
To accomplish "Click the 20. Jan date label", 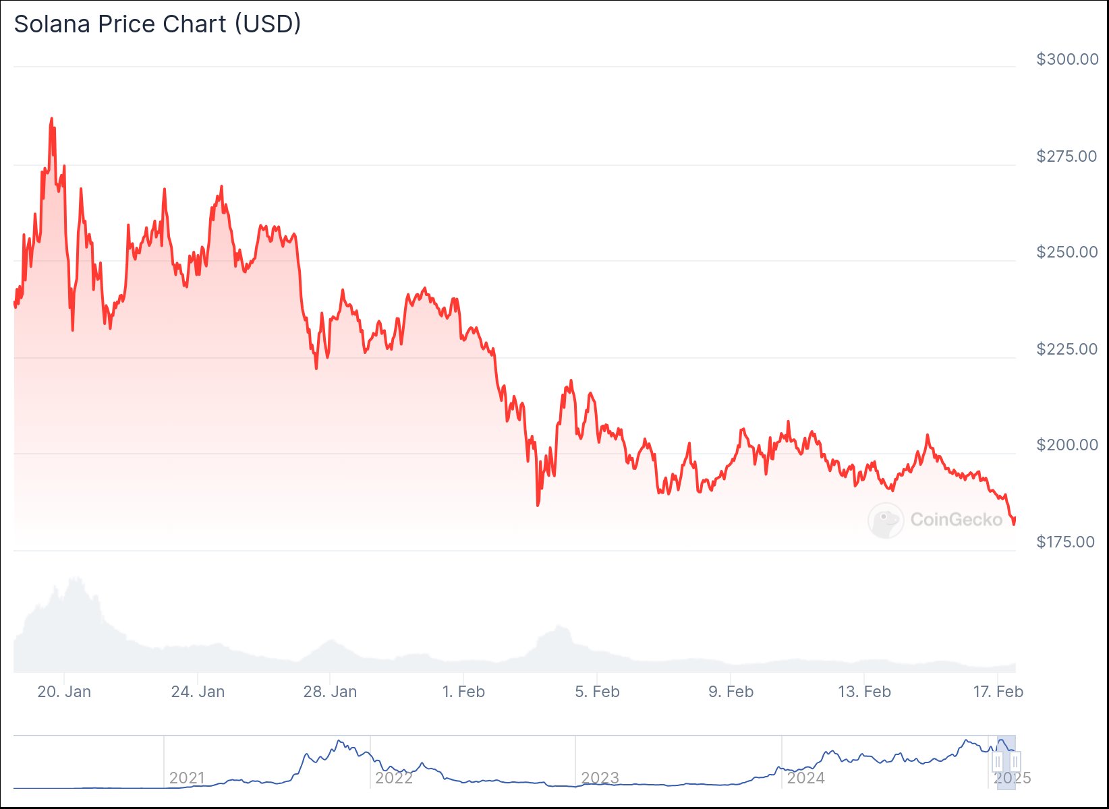I will coord(64,692).
